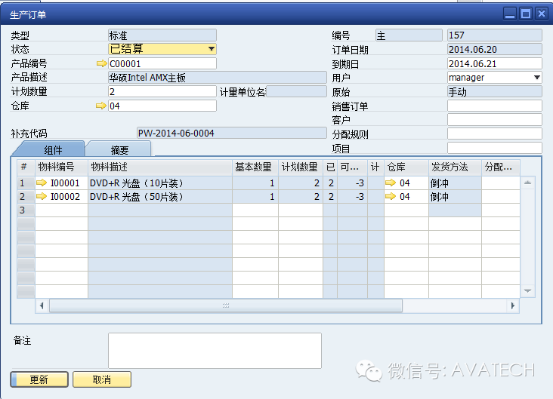Click the 取消 button
The height and width of the screenshot is (399, 553).
point(102,379)
